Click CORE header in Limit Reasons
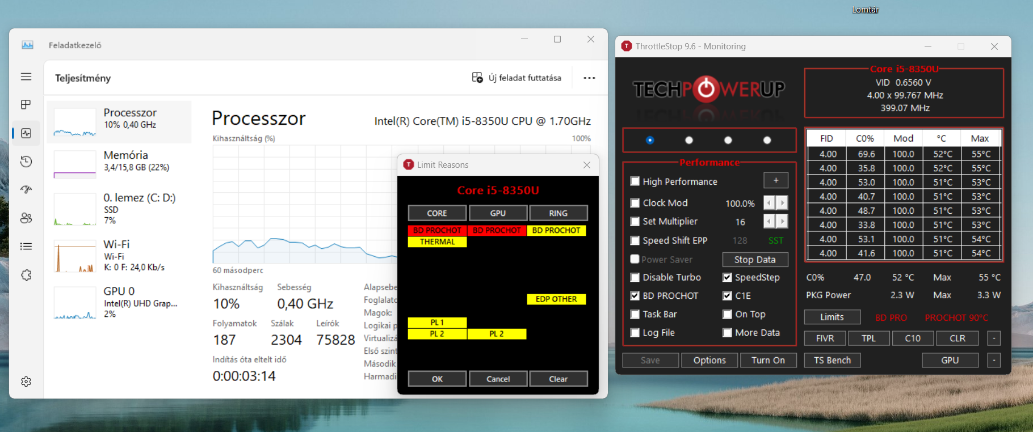Screen dimensions: 1033x432 [x=437, y=213]
